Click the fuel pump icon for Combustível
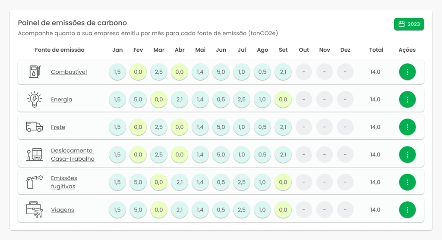This screenshot has height=240, width=442. pos(35,72)
